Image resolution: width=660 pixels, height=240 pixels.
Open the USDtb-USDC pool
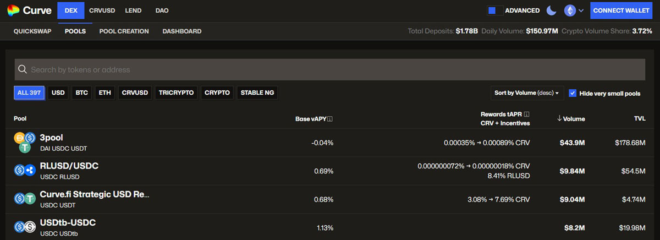tap(329, 227)
